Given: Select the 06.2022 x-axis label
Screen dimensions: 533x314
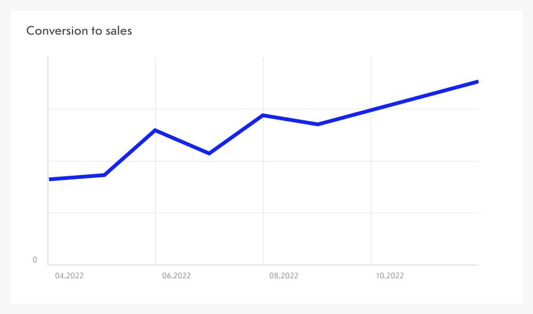Looking at the screenshot, I should 176,276.
